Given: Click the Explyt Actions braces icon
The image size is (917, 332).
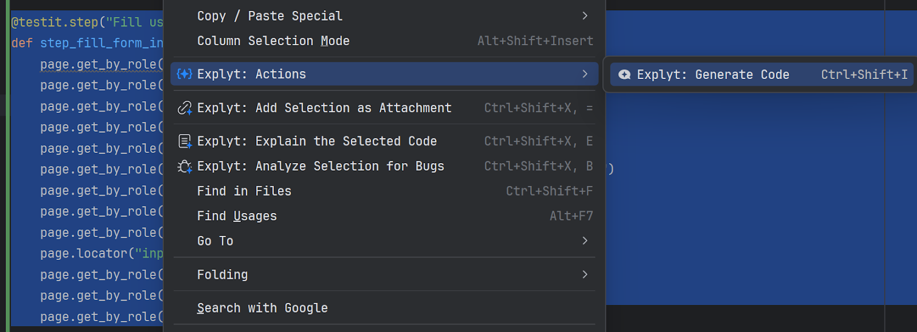Looking at the screenshot, I should click(x=184, y=74).
